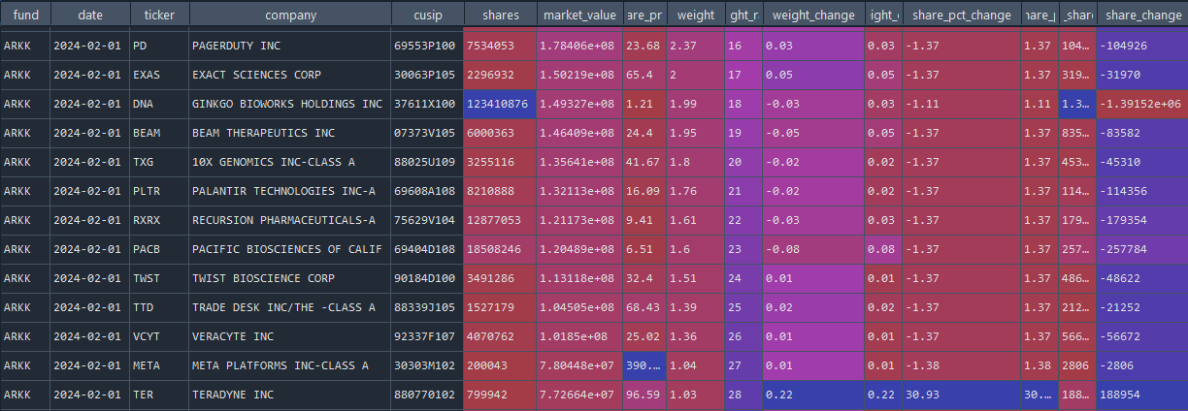
Task: Click the RXRX ticker cell
Action: [x=159, y=220]
